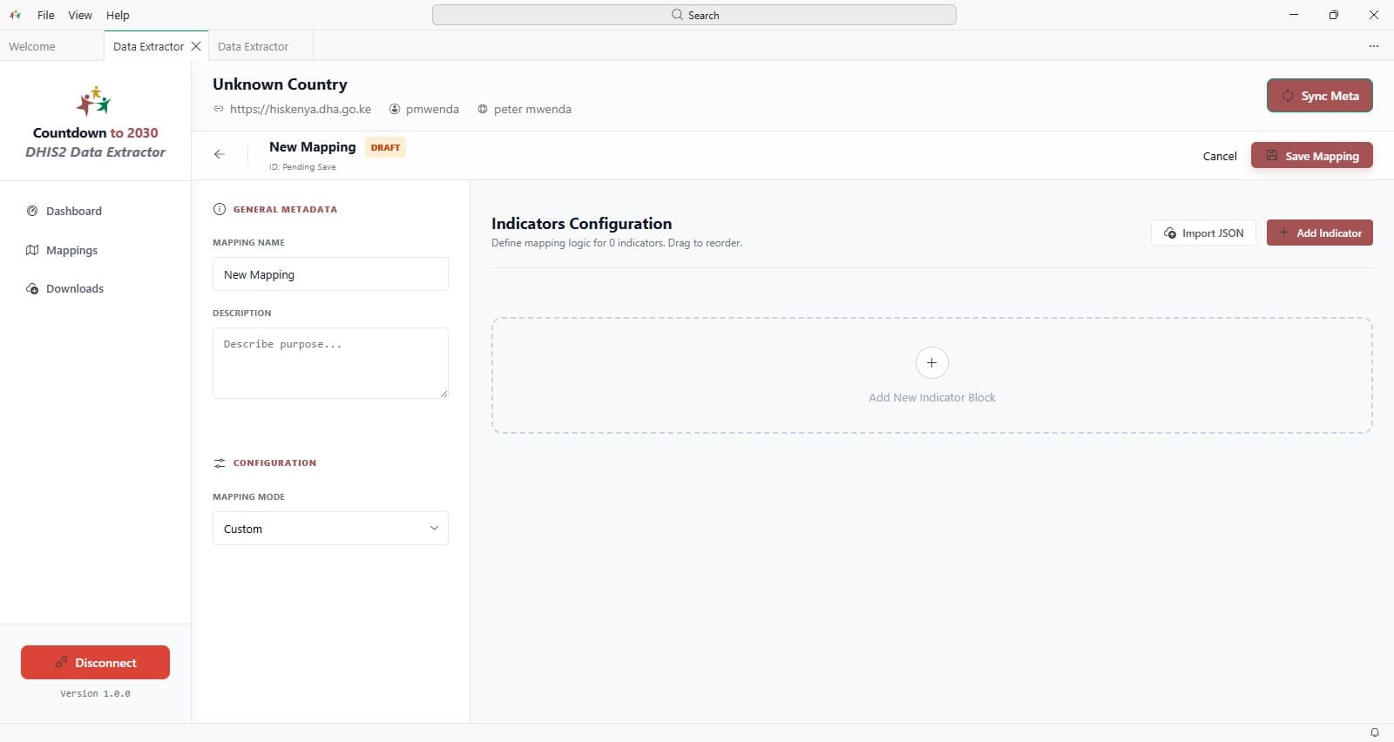
Task: Open the File menu
Action: [x=46, y=15]
